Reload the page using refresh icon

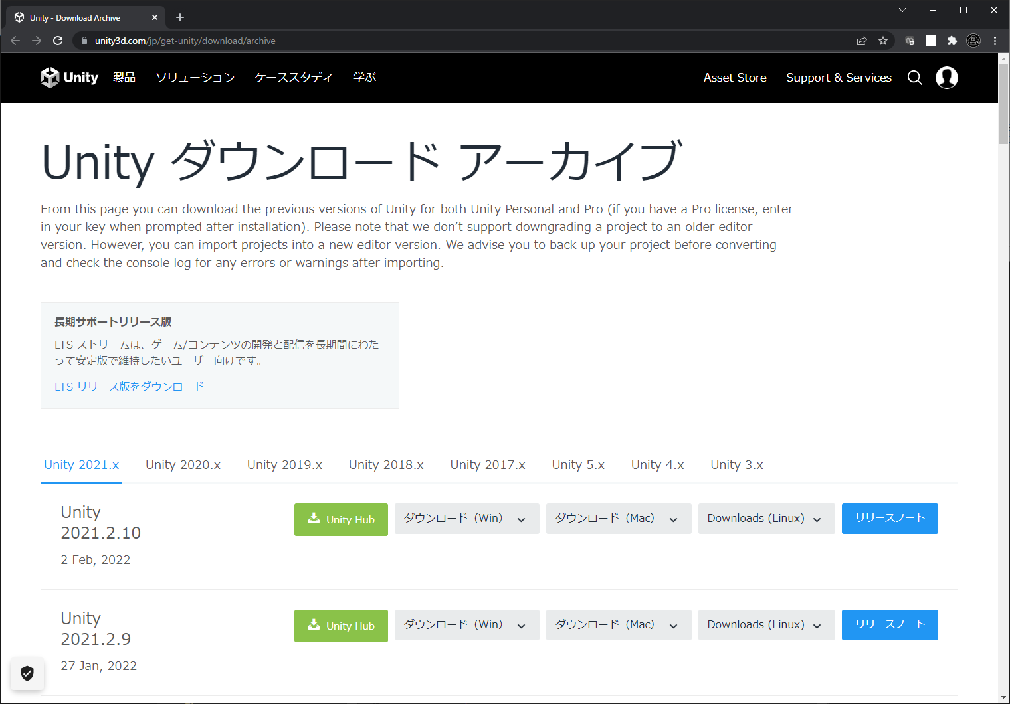(58, 41)
